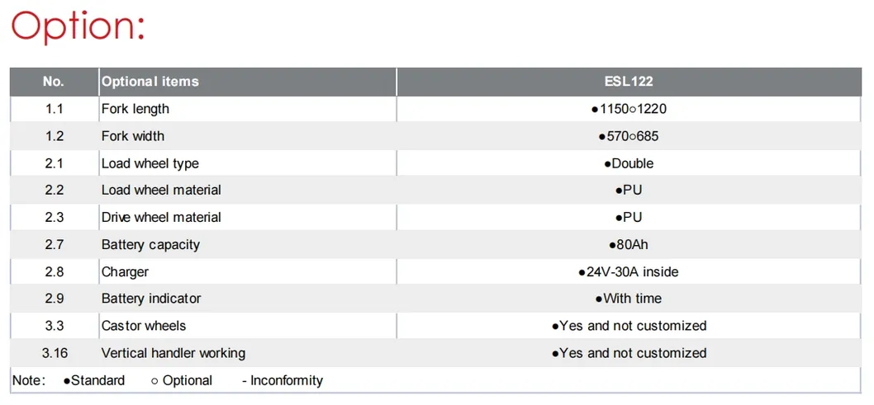The height and width of the screenshot is (405, 874).
Task: Click the ESL122 column header
Action: click(628, 82)
